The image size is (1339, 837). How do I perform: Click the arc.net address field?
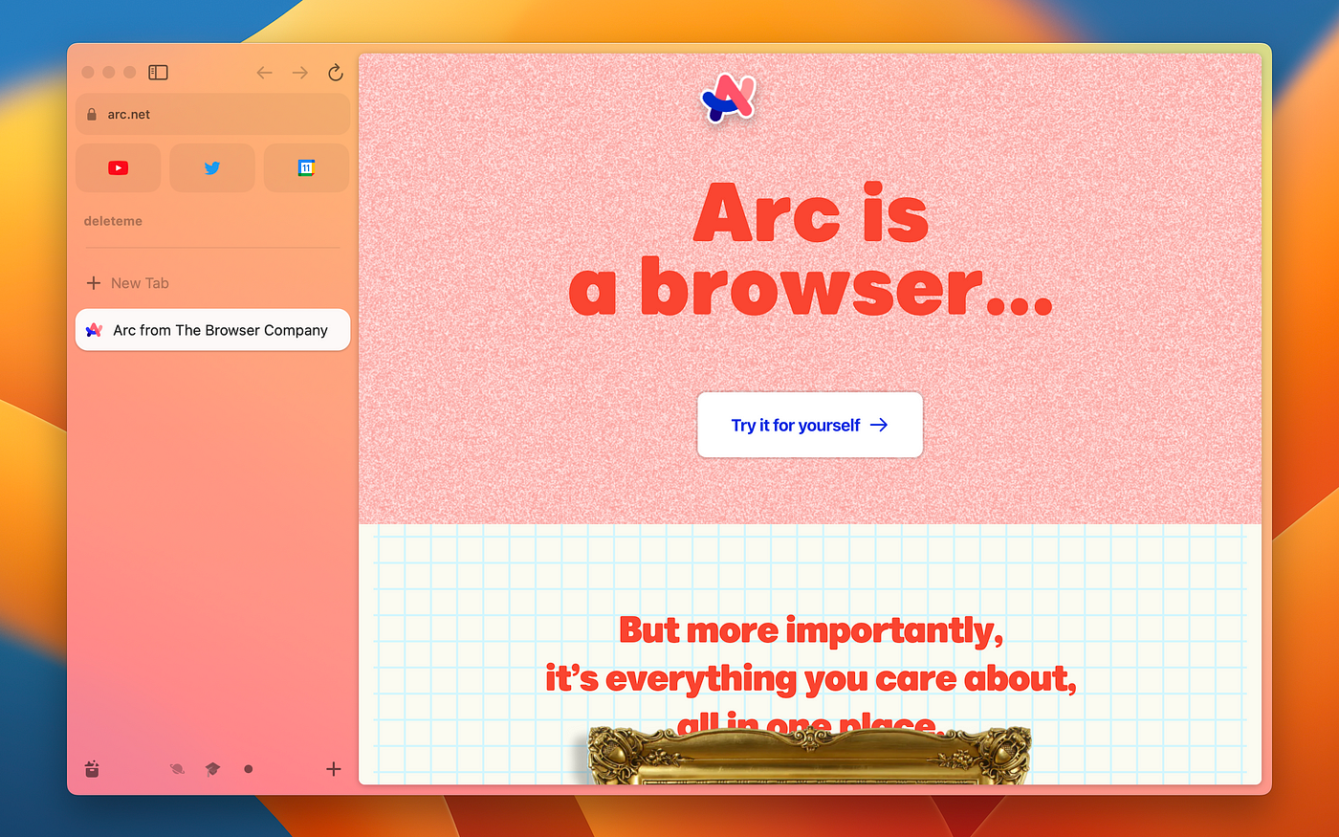click(212, 114)
